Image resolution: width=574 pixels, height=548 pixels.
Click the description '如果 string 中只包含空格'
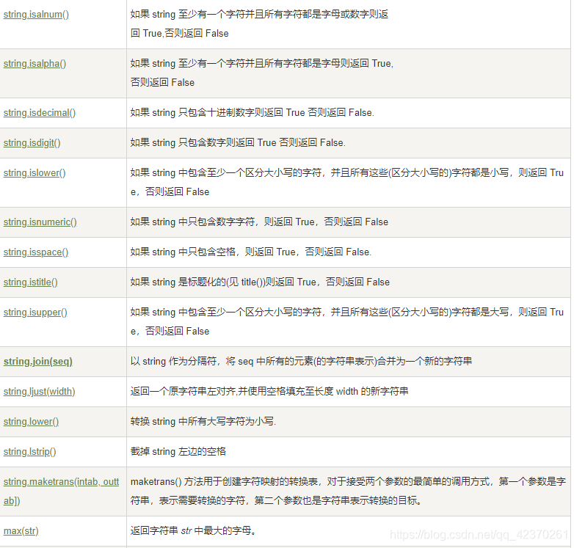251,252
